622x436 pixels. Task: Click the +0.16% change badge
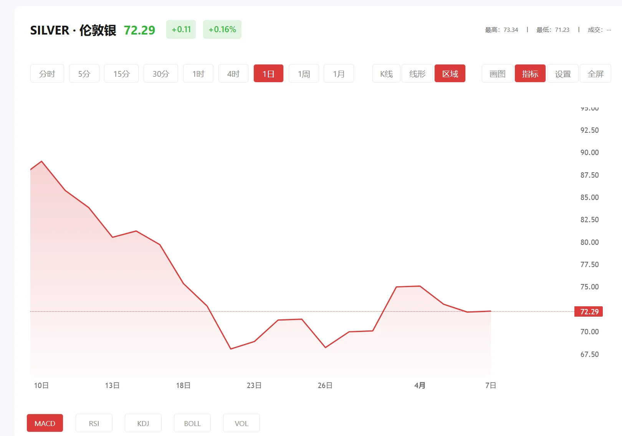tap(222, 29)
